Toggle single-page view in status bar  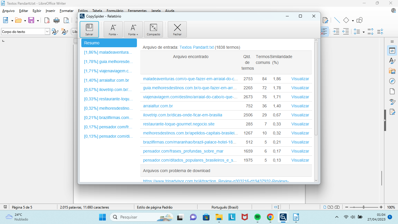click(x=325, y=207)
